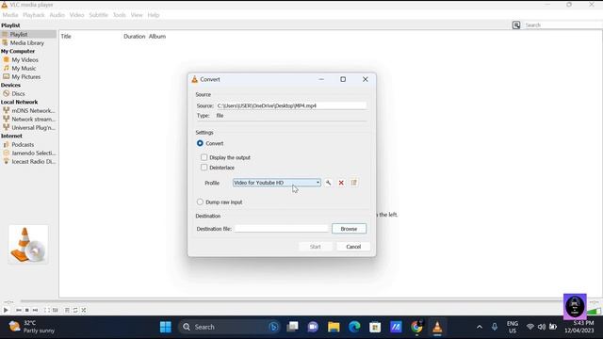Show extended settings button
Image resolution: width=603 pixels, height=339 pixels.
click(x=55, y=310)
